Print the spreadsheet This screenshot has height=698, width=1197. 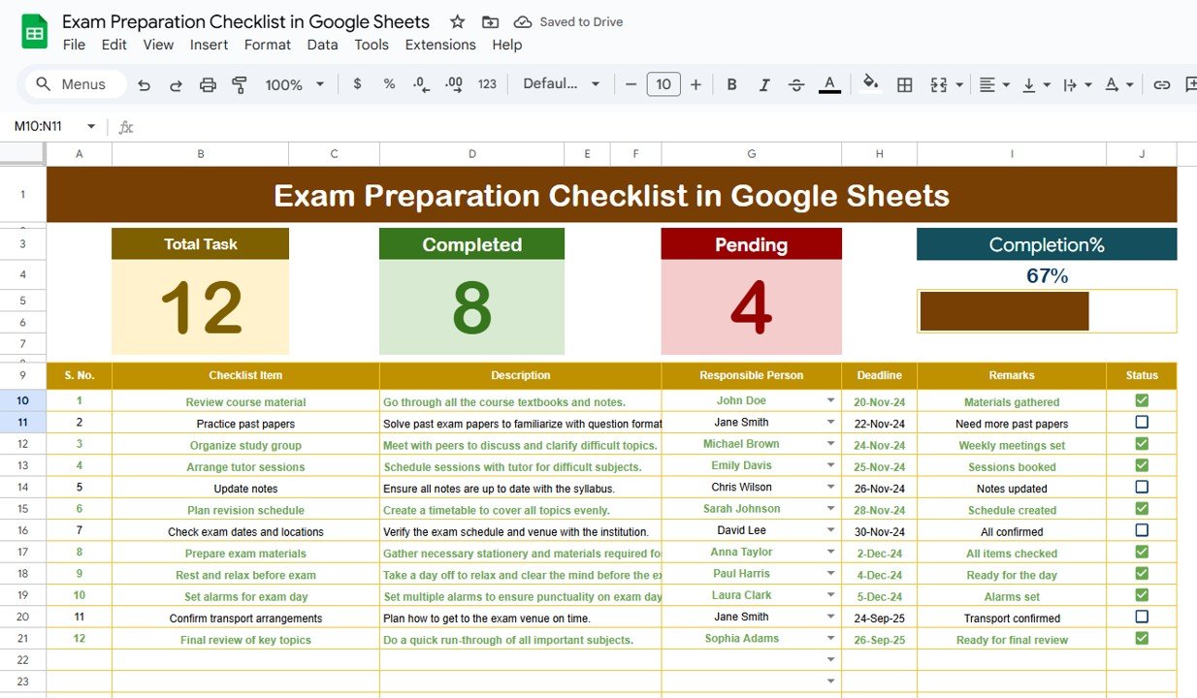(208, 85)
